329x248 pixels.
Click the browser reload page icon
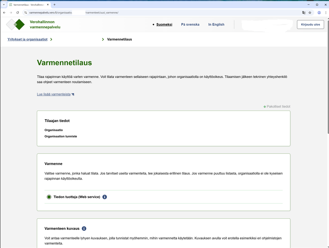click(17, 13)
